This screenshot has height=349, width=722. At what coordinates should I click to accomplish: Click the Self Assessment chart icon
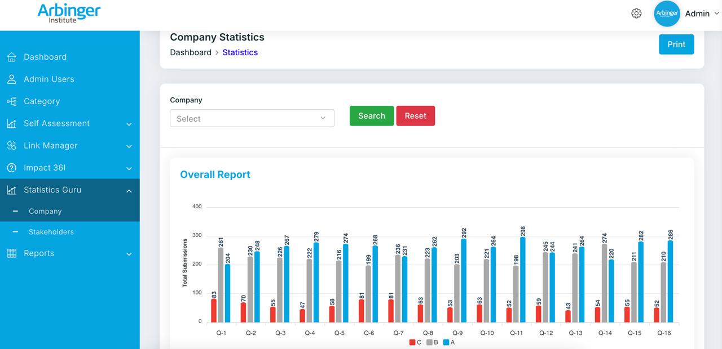[x=11, y=123]
